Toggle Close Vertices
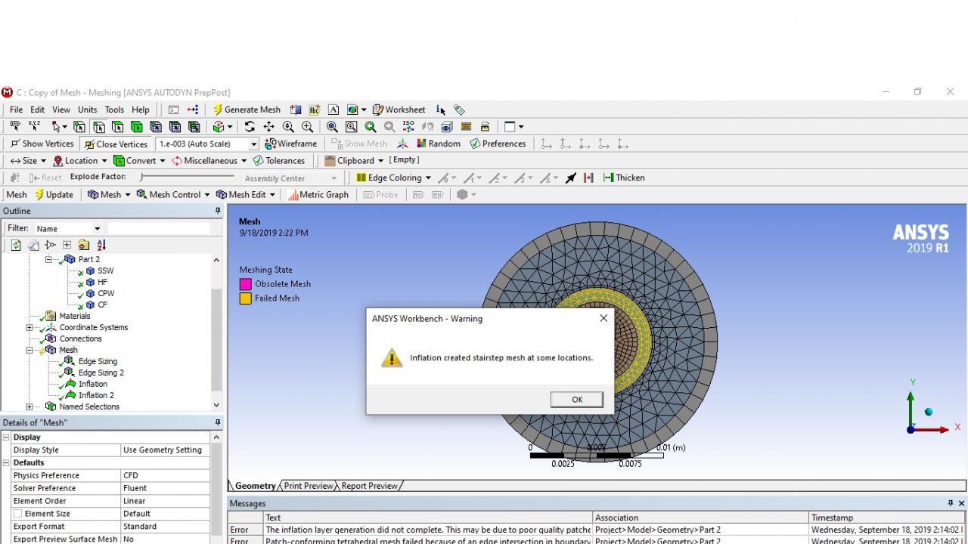The image size is (968, 544). click(x=116, y=144)
